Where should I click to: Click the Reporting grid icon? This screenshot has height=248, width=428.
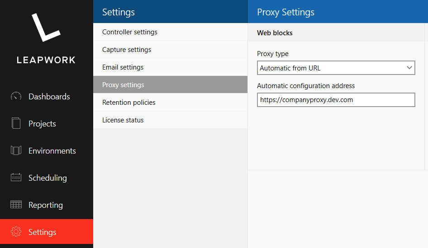point(16,204)
